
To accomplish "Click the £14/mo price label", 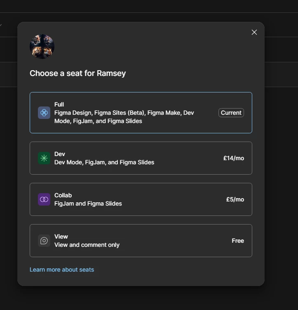I will tap(234, 158).
